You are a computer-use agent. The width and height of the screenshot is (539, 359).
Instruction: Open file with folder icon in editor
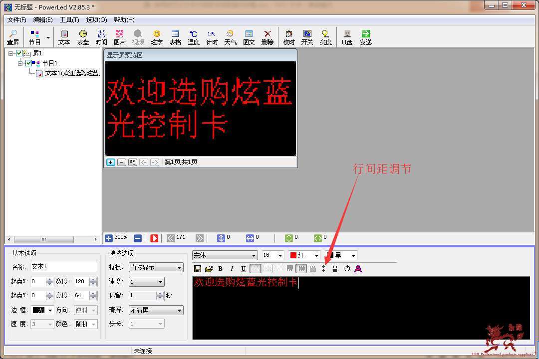click(x=209, y=269)
